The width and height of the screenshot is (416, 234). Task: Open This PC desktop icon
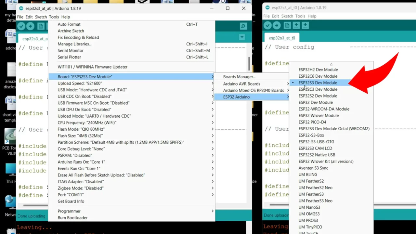(x=10, y=172)
